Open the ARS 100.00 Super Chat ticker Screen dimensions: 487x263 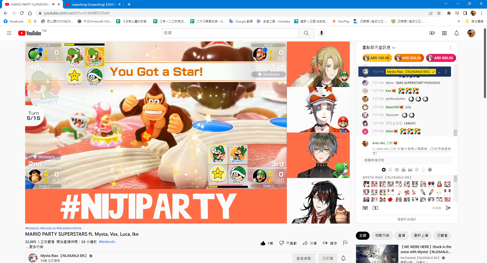(x=377, y=58)
